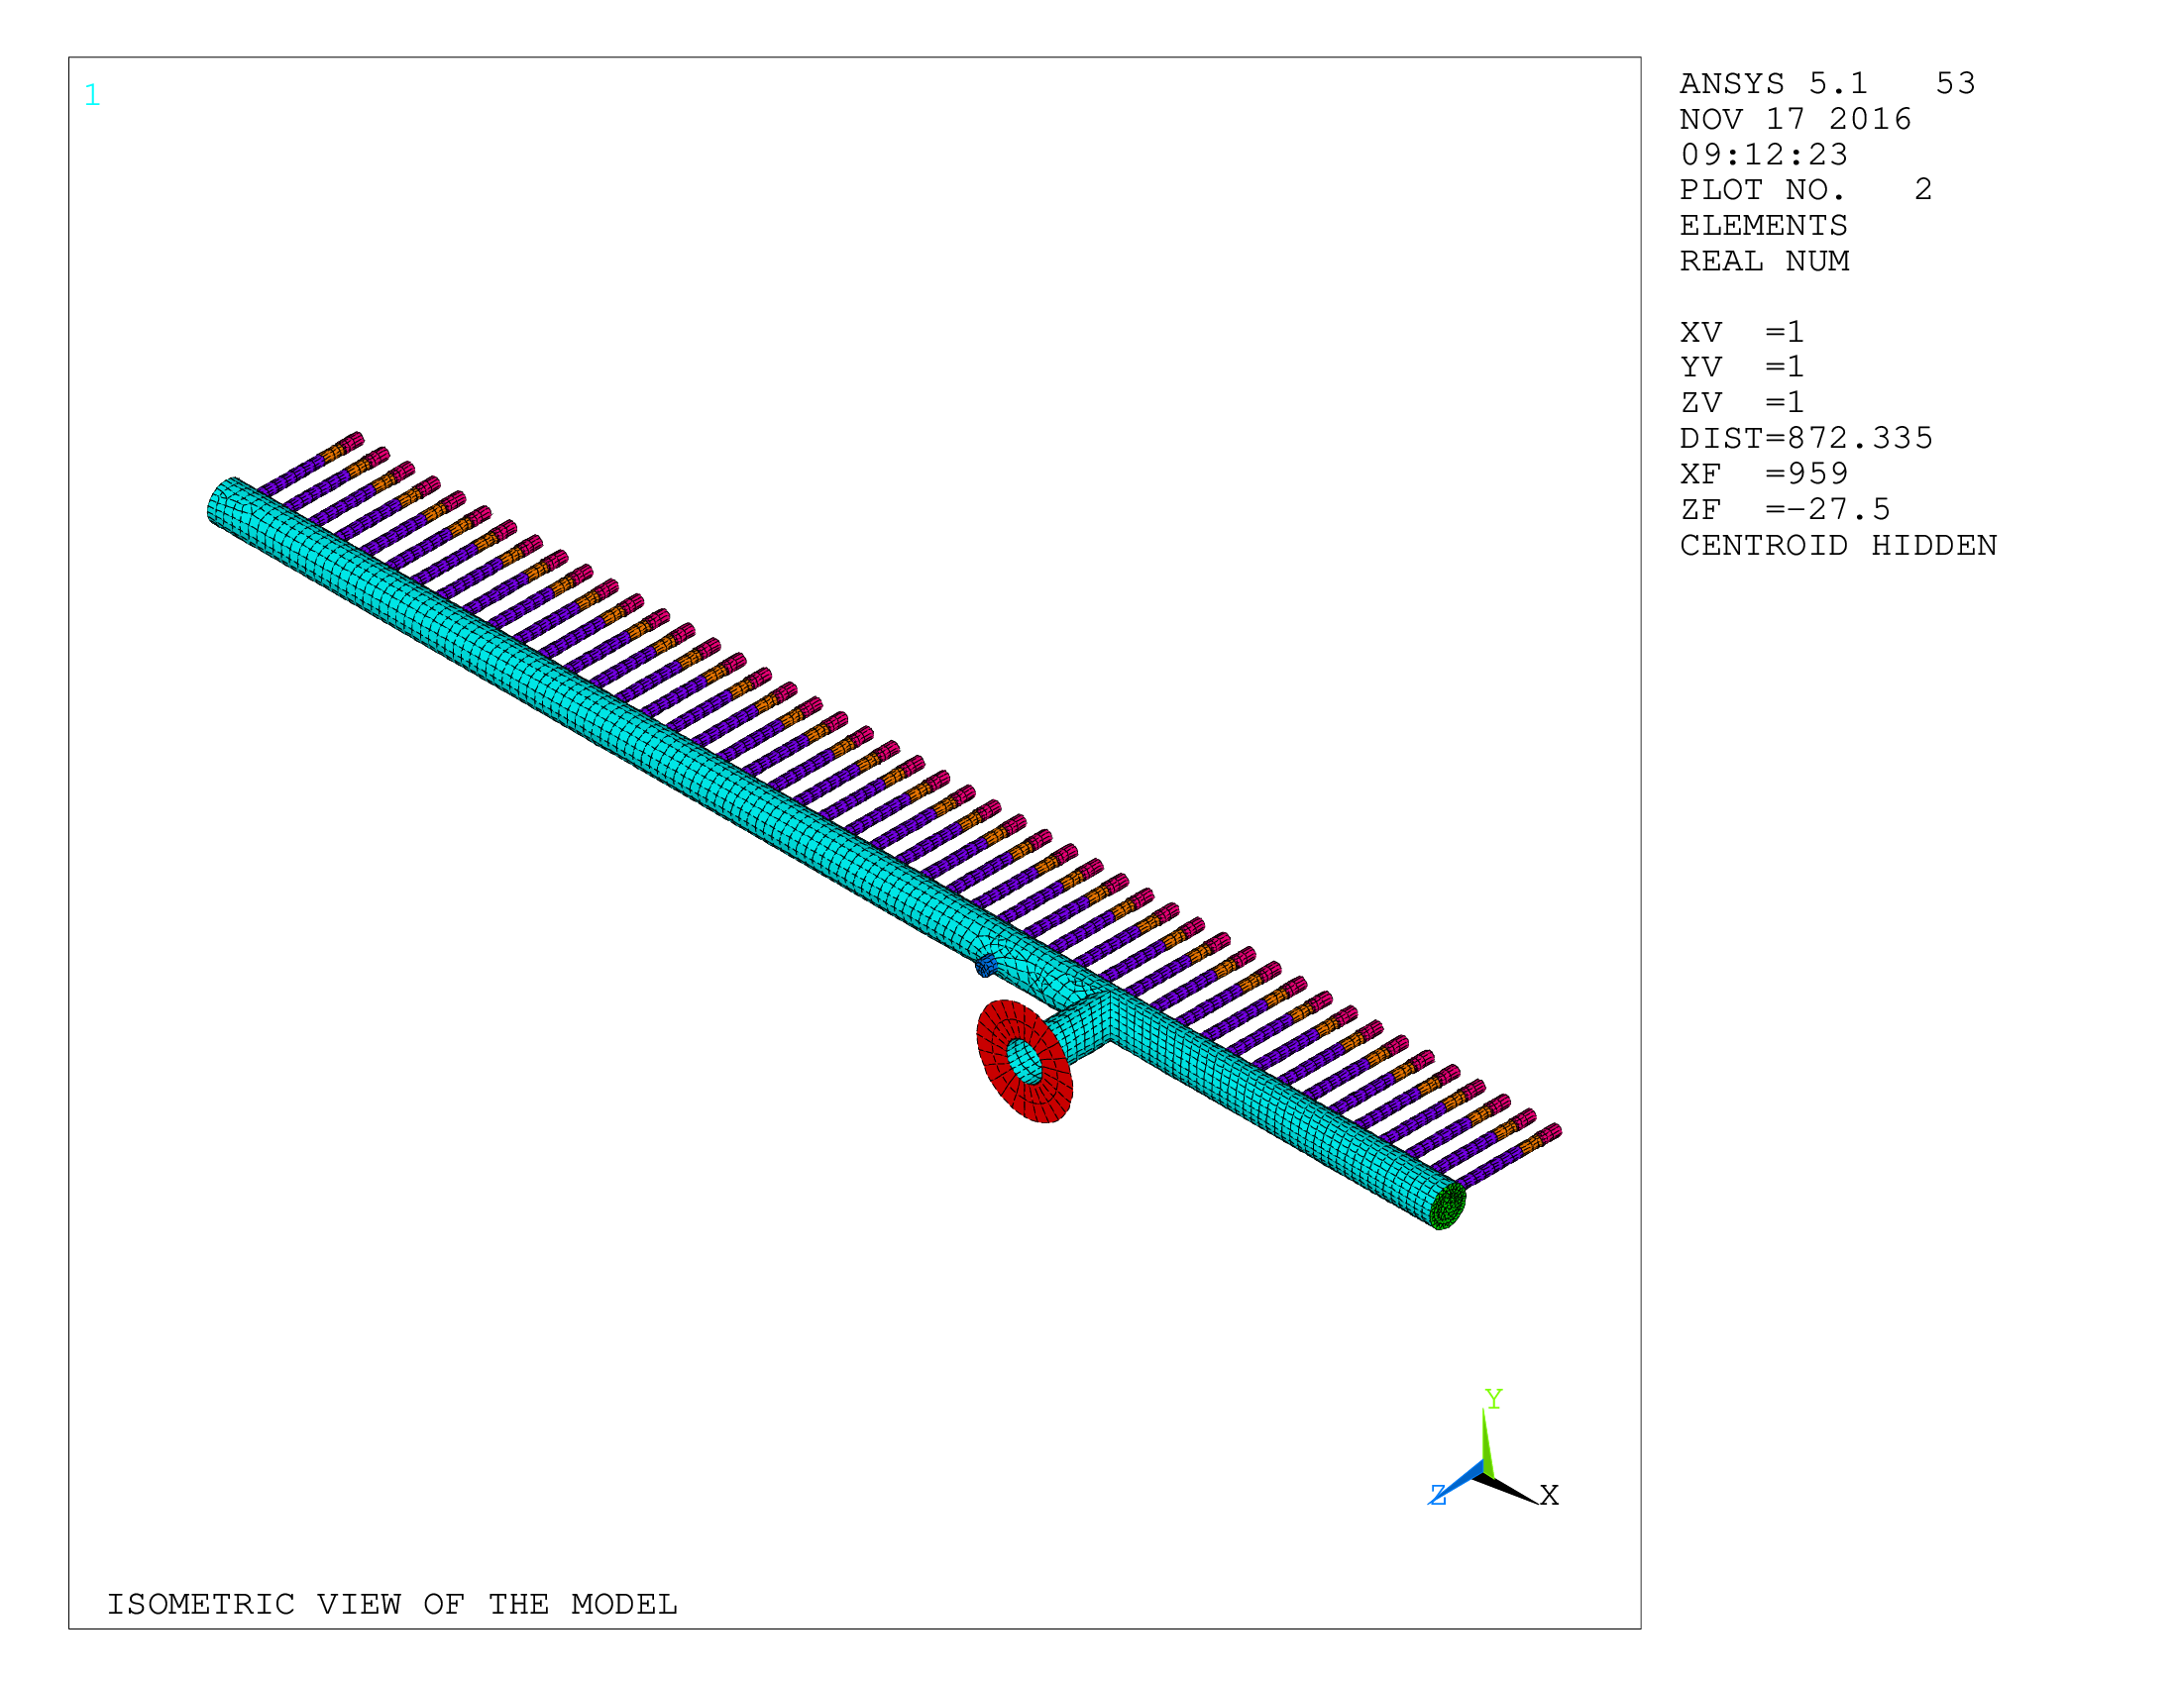
Task: Click the "XF =959" focus value
Action: (x=1765, y=473)
